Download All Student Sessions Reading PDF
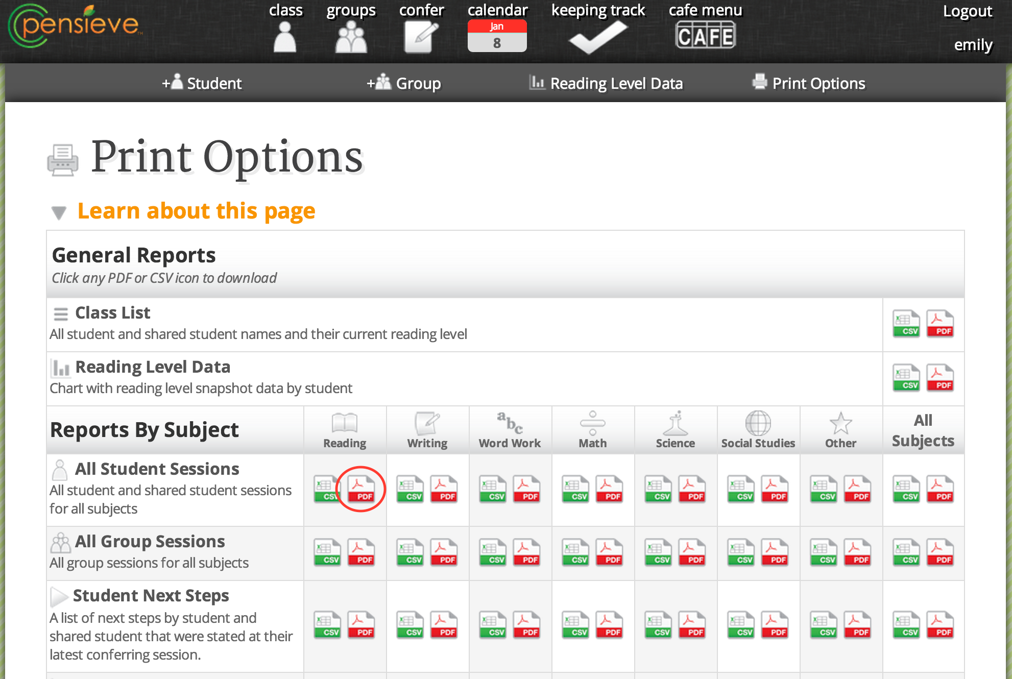The image size is (1012, 679). click(361, 489)
